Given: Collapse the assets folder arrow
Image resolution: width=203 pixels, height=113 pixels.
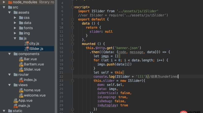Looking at the screenshot, I should pyautogui.click(x=9, y=12).
